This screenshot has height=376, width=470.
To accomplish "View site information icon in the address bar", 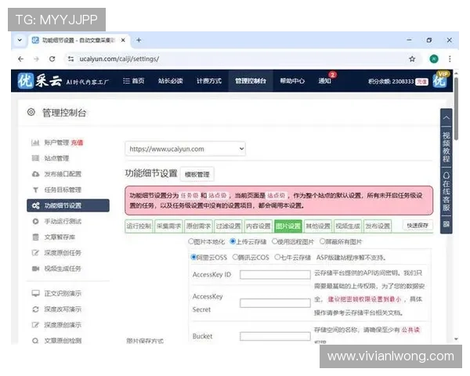I will point(70,59).
